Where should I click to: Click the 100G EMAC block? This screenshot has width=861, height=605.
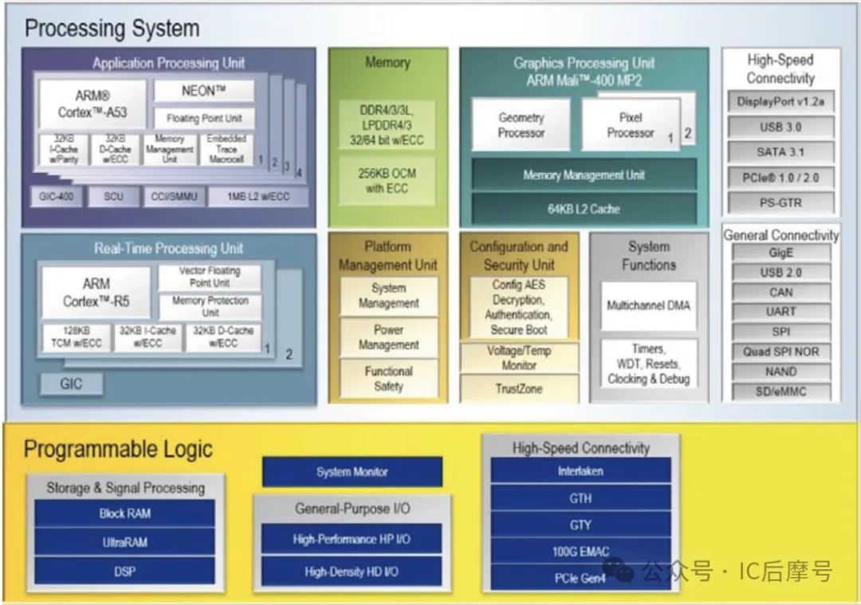[580, 551]
